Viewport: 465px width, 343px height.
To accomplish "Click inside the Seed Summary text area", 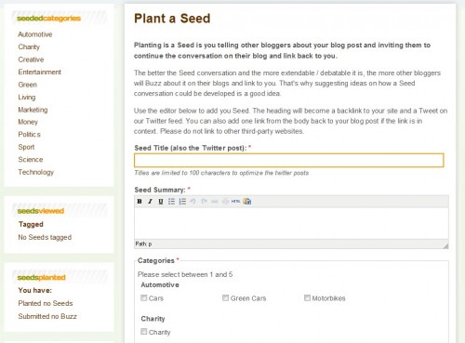I will click(x=291, y=223).
